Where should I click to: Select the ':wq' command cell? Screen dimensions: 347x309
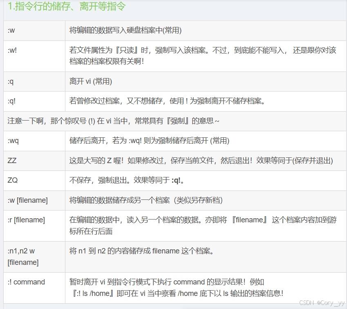(34, 141)
